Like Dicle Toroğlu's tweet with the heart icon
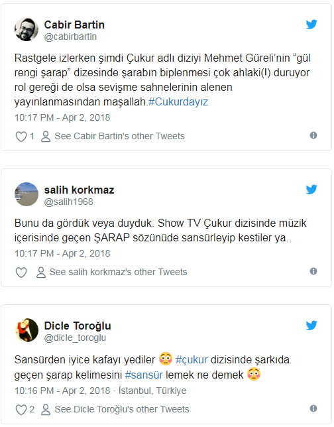This screenshot has width=334, height=427. pyautogui.click(x=21, y=410)
